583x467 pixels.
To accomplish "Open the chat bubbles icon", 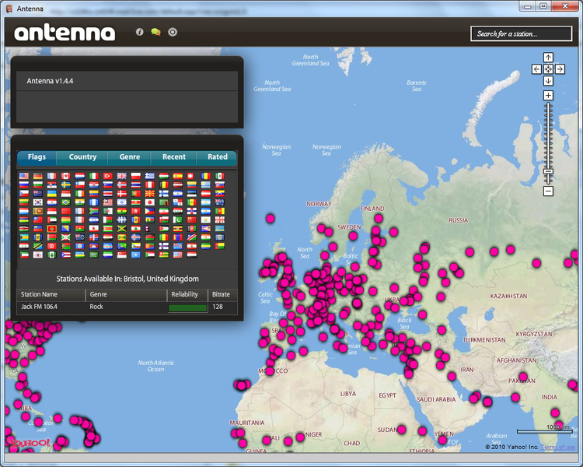I will (155, 32).
